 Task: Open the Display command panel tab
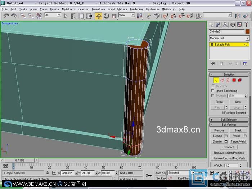[x=239, y=25]
